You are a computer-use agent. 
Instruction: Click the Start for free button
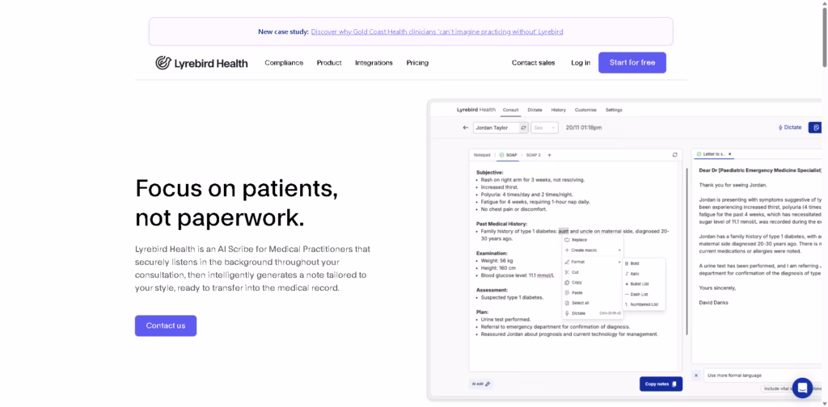632,63
